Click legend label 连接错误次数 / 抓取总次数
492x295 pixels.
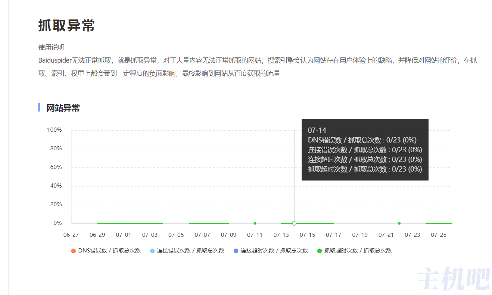pyautogui.click(x=191, y=251)
